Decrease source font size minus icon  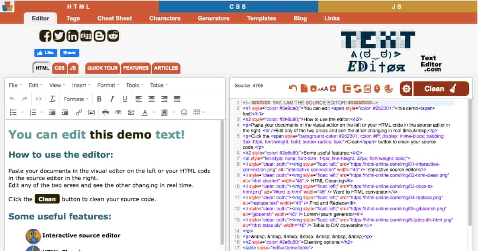313,88
